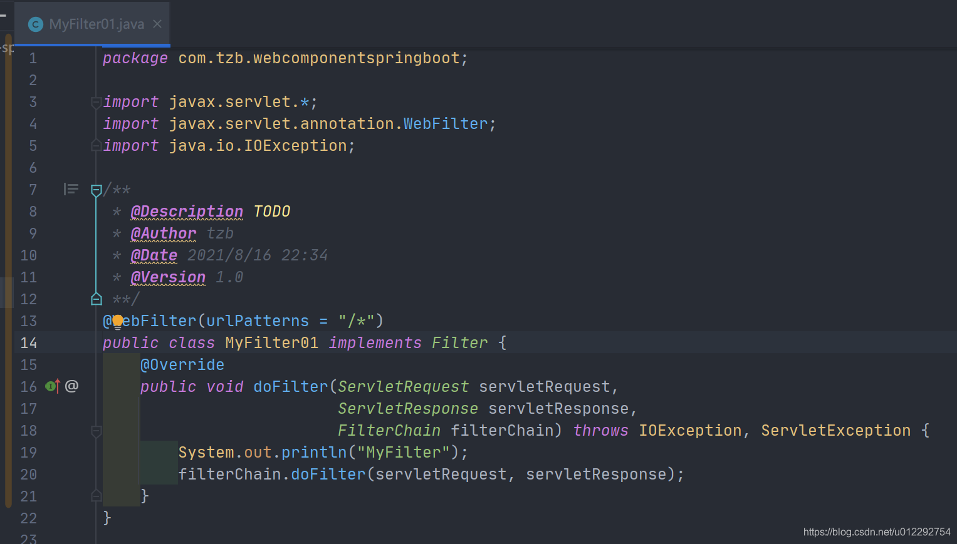Click ServletException in the throws clause
Image resolution: width=957 pixels, height=544 pixels.
pyautogui.click(x=836, y=431)
